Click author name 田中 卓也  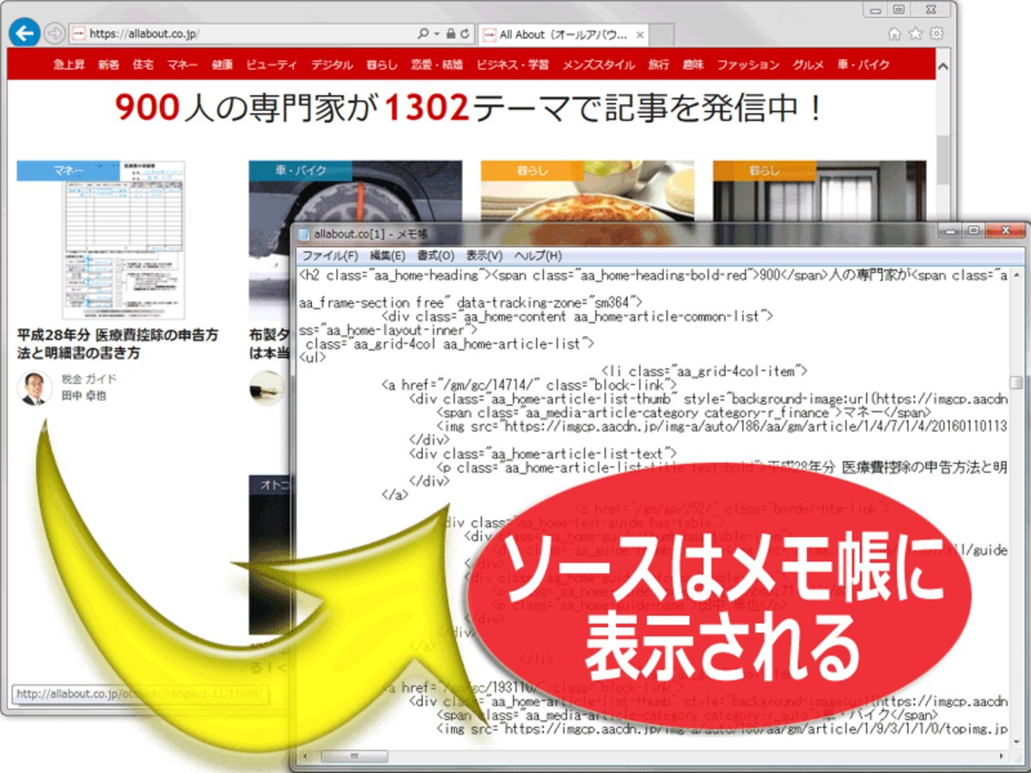(83, 397)
